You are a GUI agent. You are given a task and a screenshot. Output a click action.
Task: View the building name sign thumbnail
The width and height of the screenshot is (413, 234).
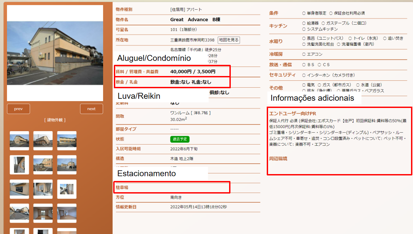[19, 189]
